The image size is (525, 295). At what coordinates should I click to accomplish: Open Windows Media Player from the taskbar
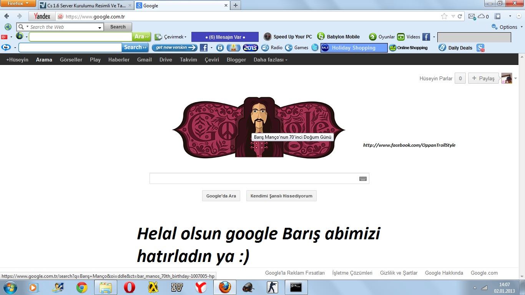pos(34,287)
